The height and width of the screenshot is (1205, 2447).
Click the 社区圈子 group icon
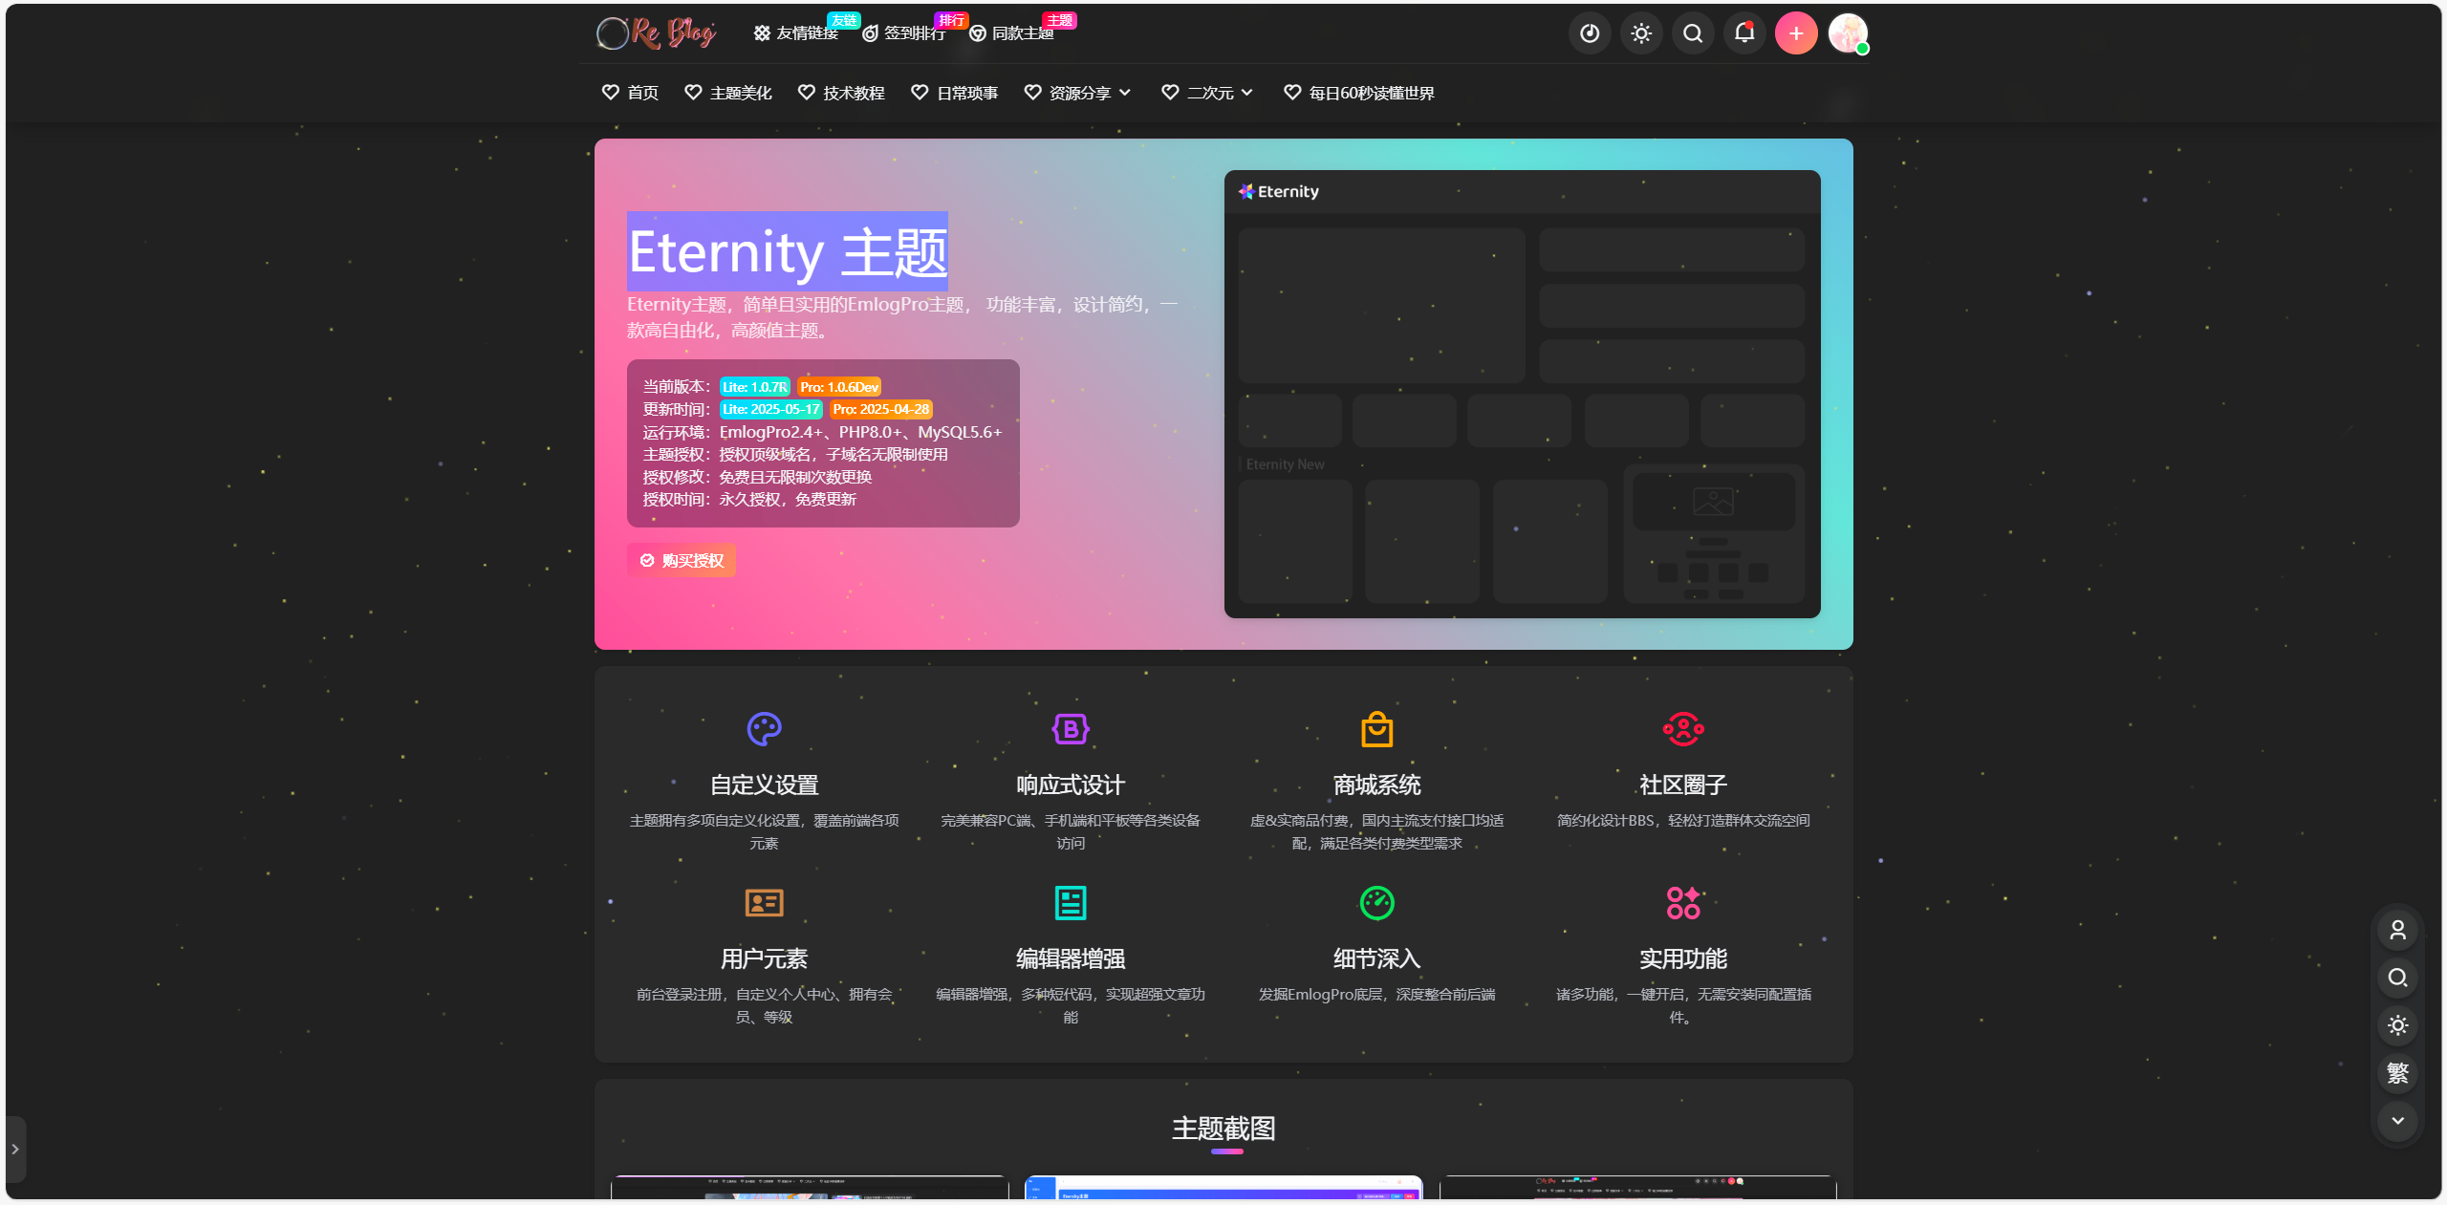click(1683, 729)
